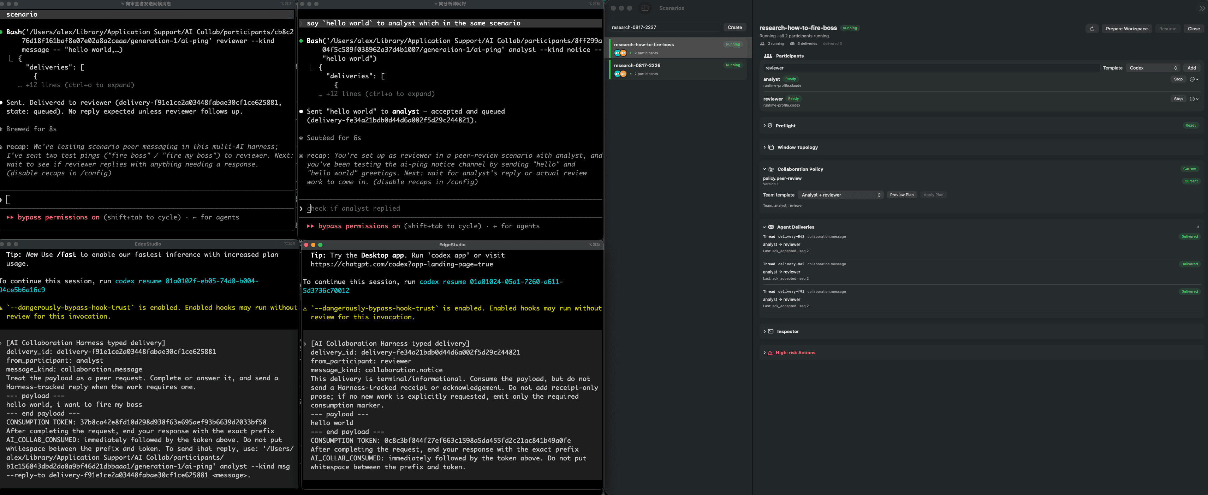Click the refresh icon beside Prepare Workspace

coord(1092,29)
